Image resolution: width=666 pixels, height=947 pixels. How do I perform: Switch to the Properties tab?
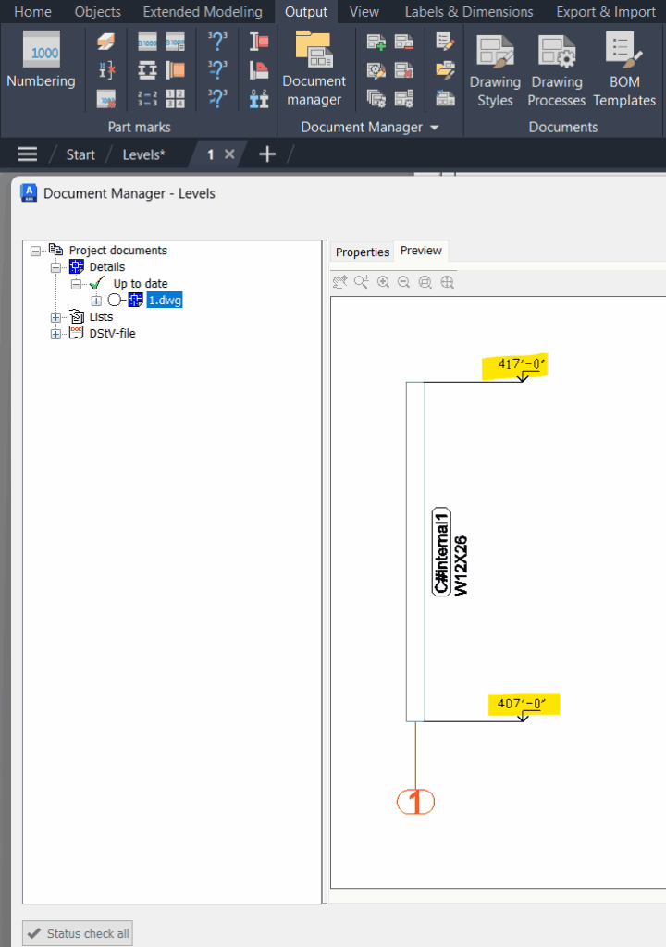(362, 252)
